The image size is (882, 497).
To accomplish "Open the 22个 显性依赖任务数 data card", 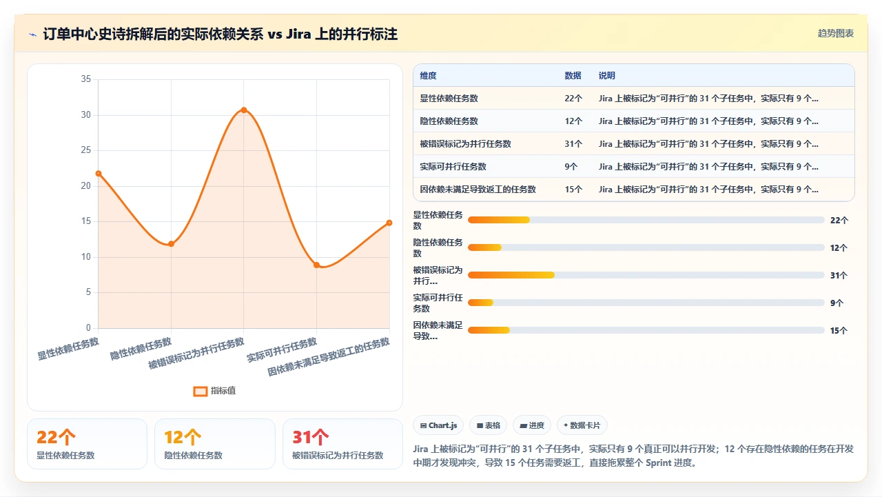I will coord(87,444).
